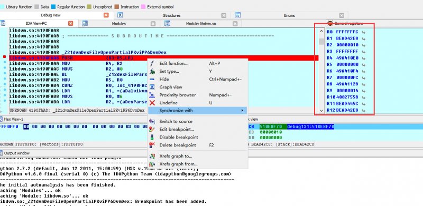
Task: Select the IDA View-PC tab
Action: [36, 24]
